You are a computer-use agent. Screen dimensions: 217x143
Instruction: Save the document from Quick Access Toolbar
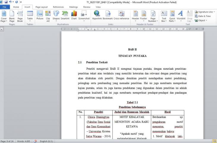pyautogui.click(x=6, y=2)
